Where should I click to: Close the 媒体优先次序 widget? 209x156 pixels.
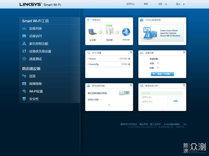tap(184, 86)
